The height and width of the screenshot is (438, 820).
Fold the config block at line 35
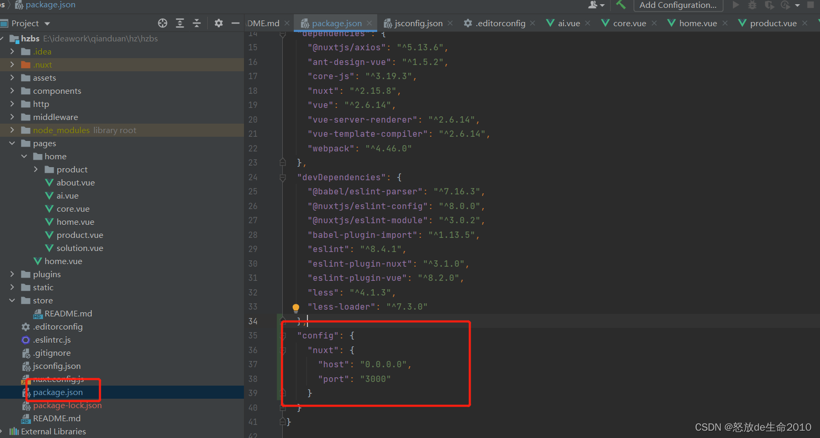pos(283,336)
